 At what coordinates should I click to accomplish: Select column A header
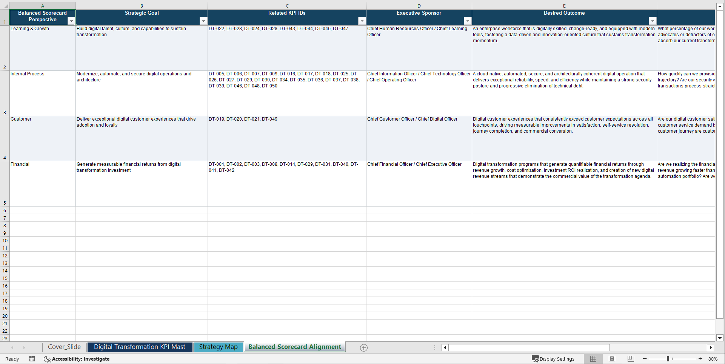click(x=43, y=6)
